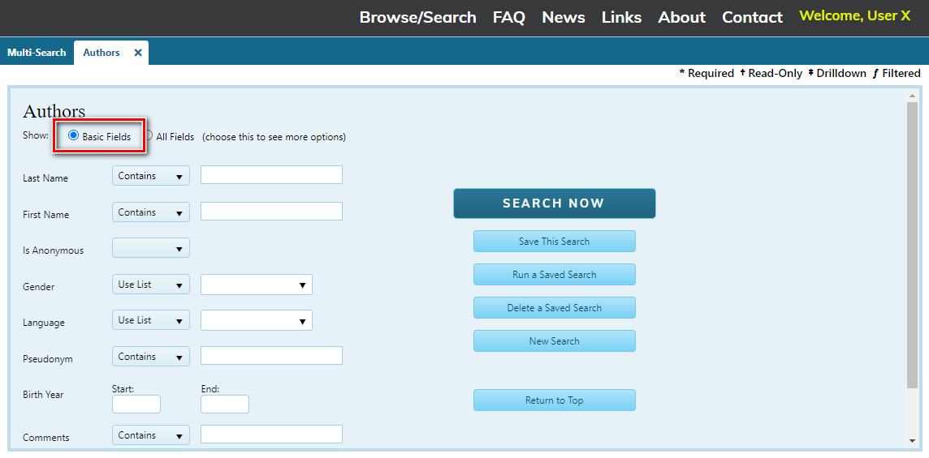Image resolution: width=929 pixels, height=458 pixels.
Task: Focus the Birth Year Start field
Action: click(x=136, y=404)
